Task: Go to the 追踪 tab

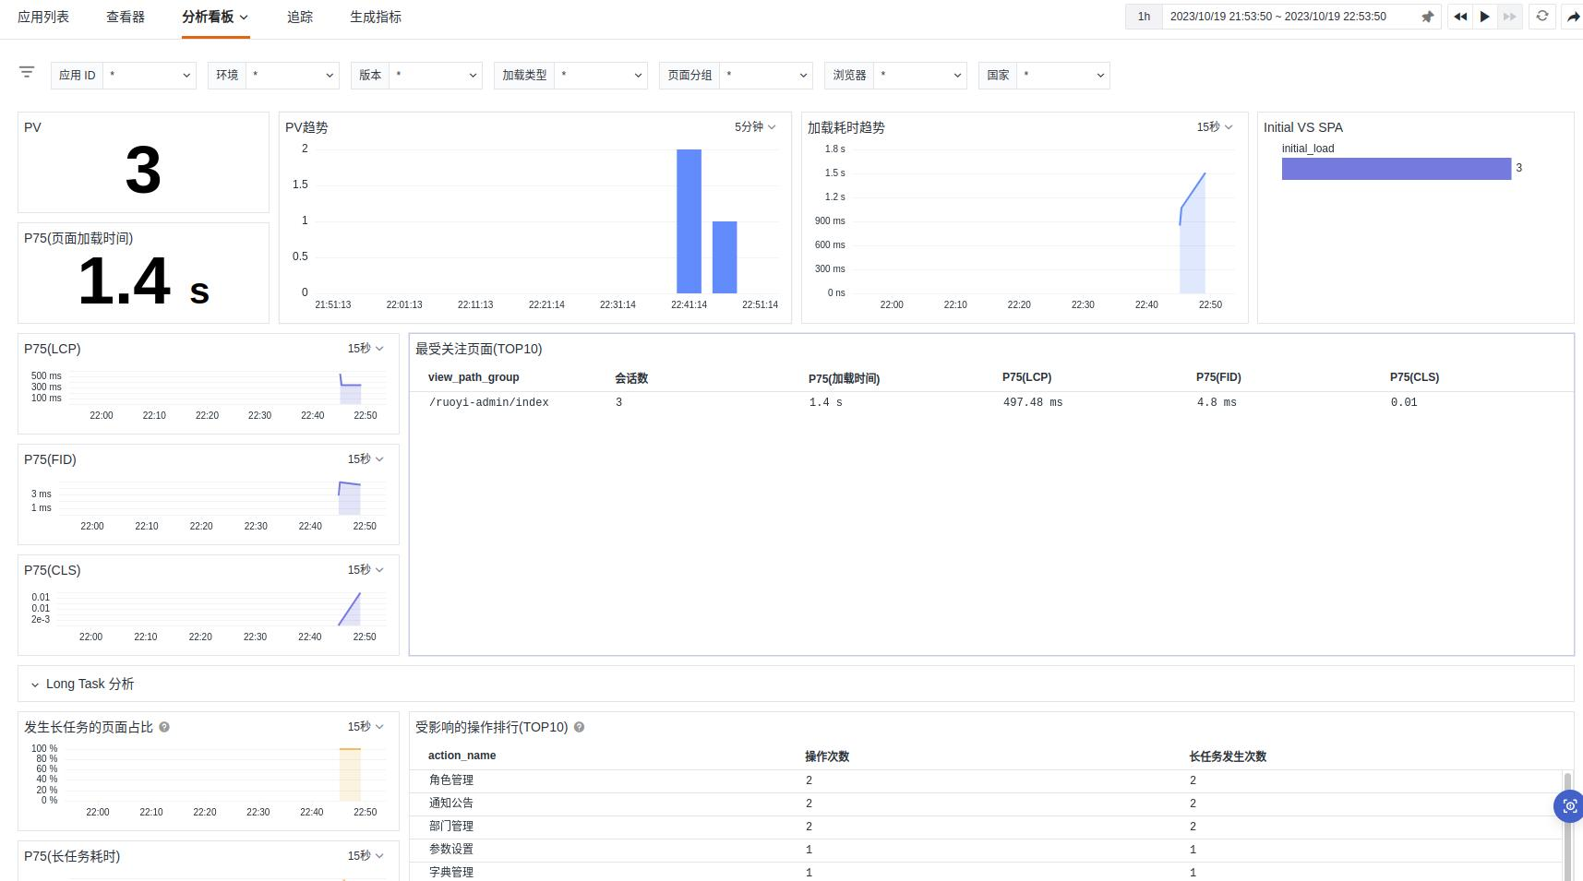Action: [x=300, y=17]
